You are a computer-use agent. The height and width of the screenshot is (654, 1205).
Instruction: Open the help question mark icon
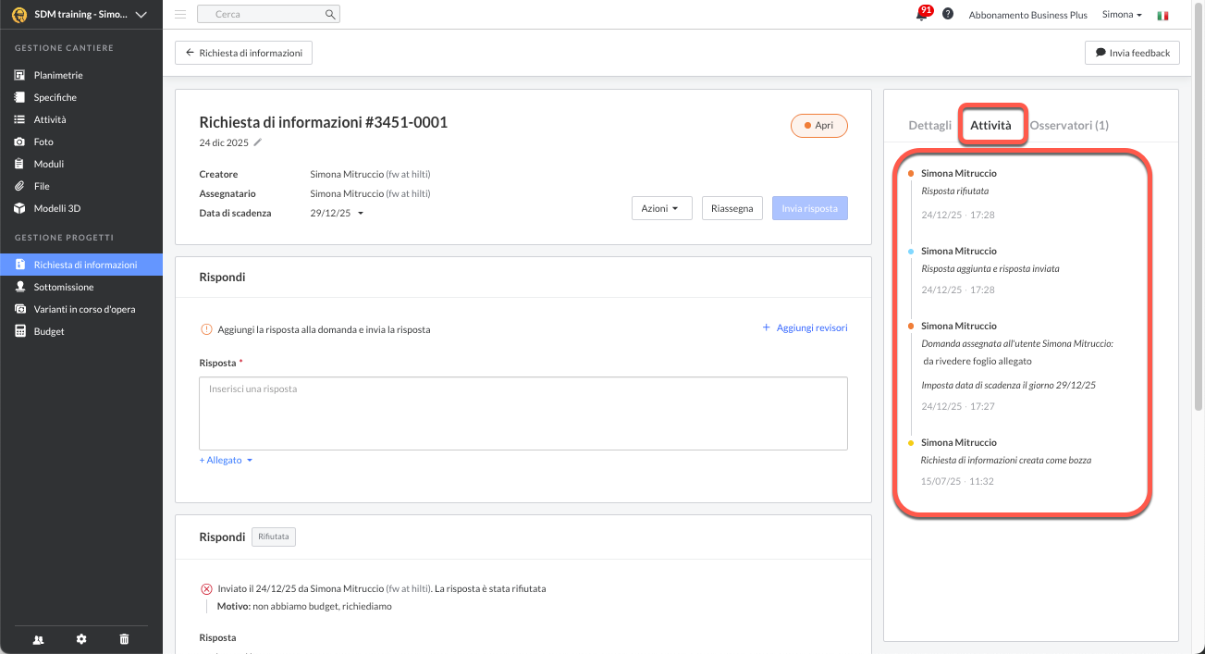(x=948, y=15)
